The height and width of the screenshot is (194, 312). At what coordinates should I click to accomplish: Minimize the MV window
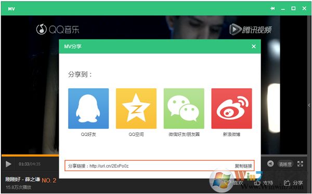click(283, 9)
